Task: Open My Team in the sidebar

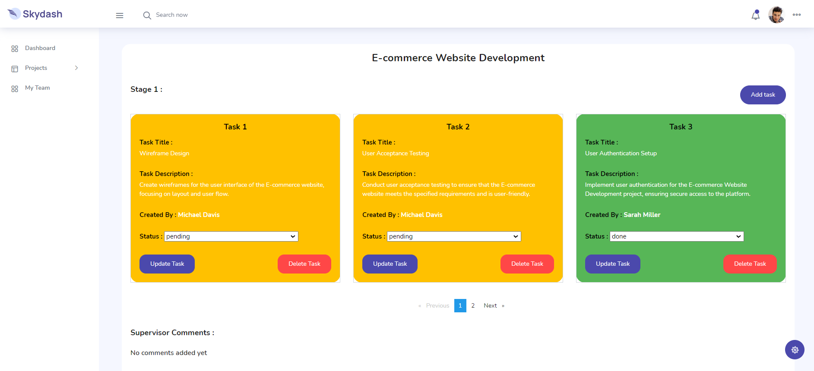Action: point(38,88)
